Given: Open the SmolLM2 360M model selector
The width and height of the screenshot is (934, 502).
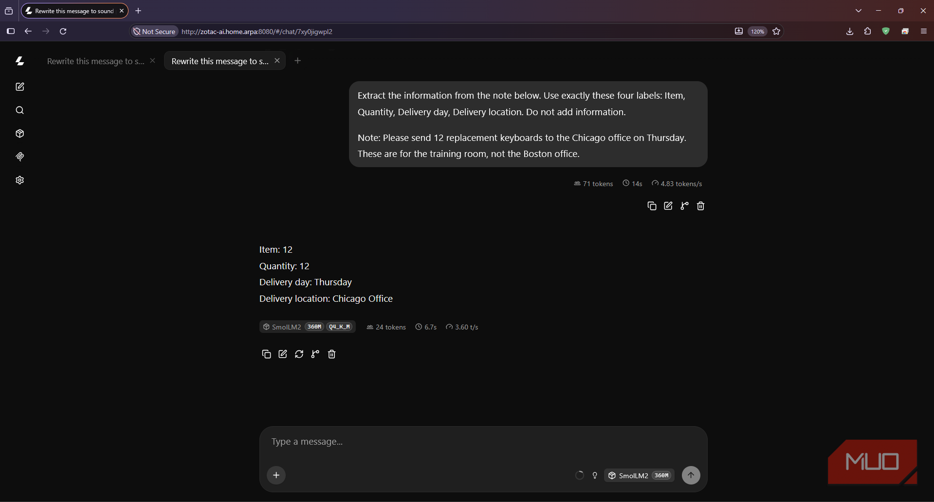Looking at the screenshot, I should pos(640,475).
